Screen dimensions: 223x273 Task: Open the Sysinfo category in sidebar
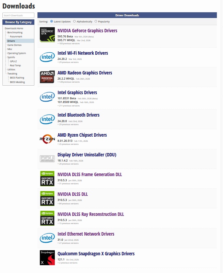11,57
